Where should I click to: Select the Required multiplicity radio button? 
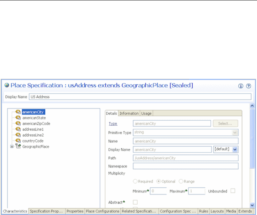[x=135, y=181]
